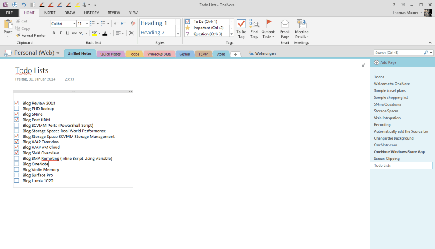Toggle dock to desktop icon
The height and width of the screenshot is (249, 435).
pos(33,5)
